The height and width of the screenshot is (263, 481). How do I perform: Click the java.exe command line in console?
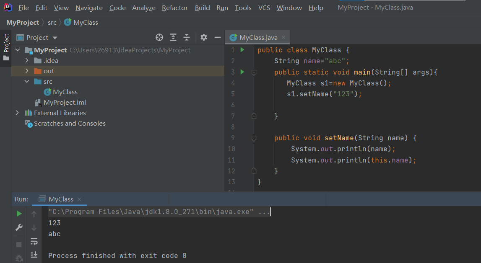159,211
